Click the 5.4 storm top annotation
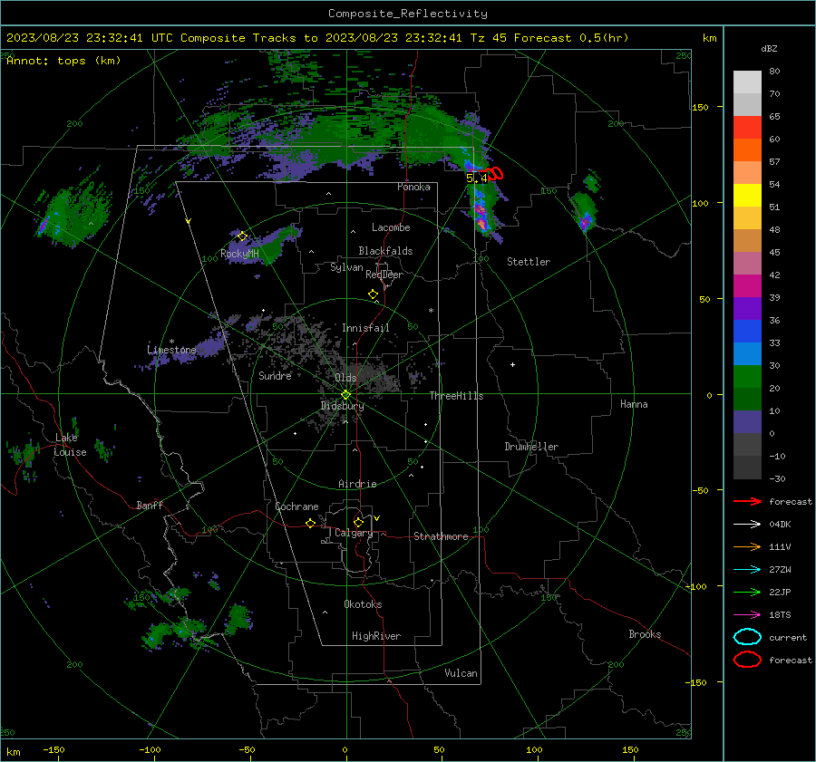Image resolution: width=816 pixels, height=762 pixels. [x=476, y=178]
